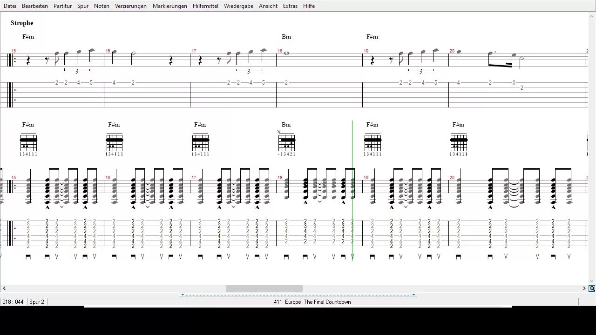Click the dotted range slider track middle
Screen dimensions: 596x335
click(x=298, y=295)
